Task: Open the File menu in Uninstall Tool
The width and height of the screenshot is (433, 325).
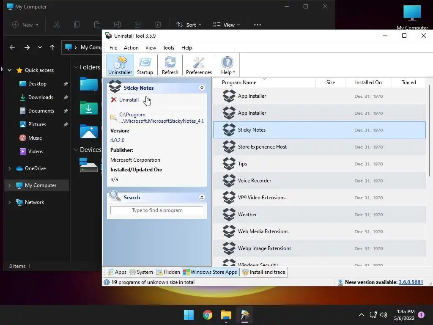Action: click(113, 47)
